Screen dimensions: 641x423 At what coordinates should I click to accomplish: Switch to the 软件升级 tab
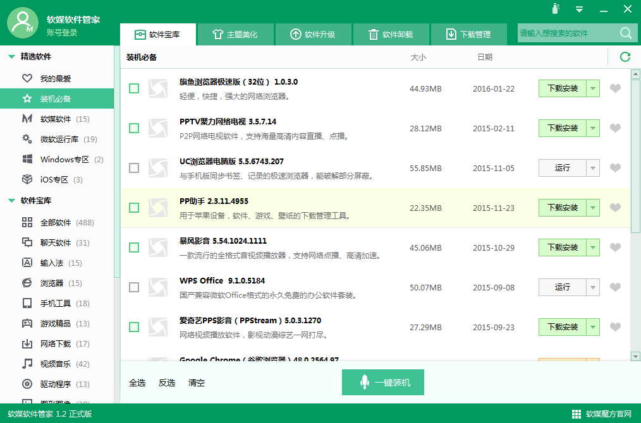click(x=314, y=34)
